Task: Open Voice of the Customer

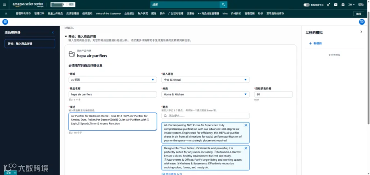Action: coord(108,14)
